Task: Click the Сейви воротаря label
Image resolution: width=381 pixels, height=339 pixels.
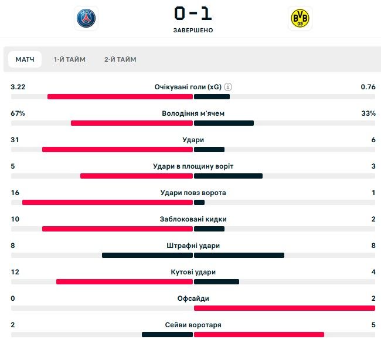Action: coord(193,325)
